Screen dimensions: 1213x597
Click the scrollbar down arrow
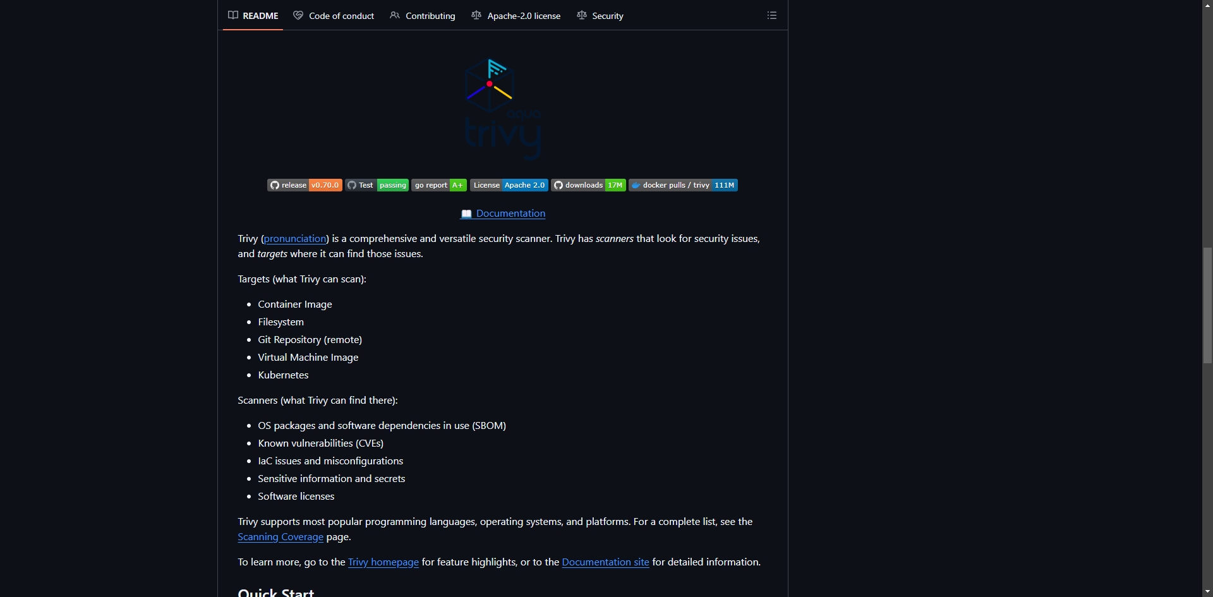click(1207, 592)
